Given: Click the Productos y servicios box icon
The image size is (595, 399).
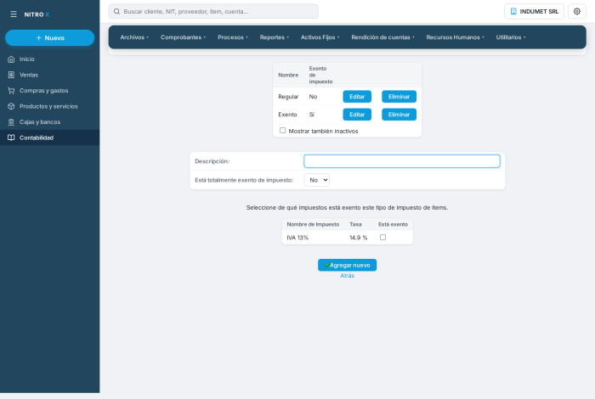Looking at the screenshot, I should 11,106.
